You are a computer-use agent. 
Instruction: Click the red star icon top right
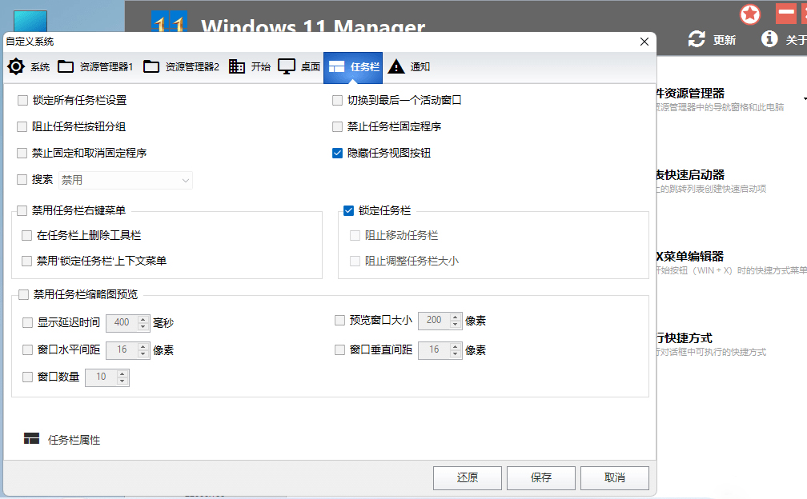[750, 14]
